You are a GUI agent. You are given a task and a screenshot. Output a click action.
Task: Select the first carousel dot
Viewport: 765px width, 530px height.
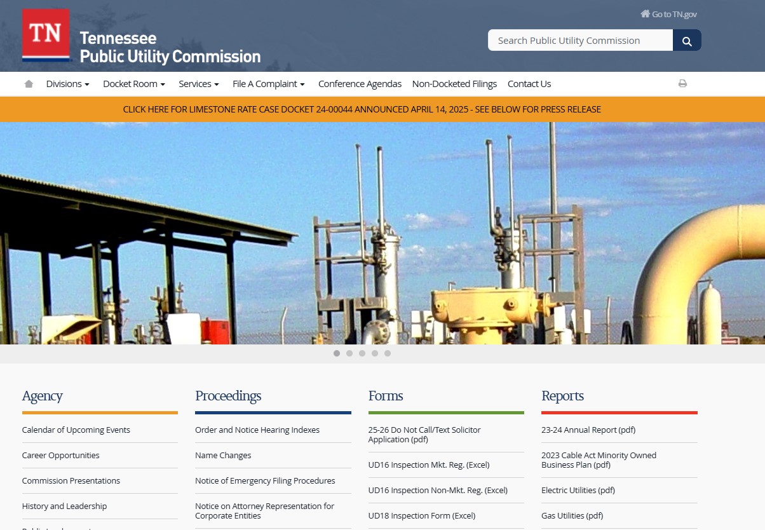pos(337,353)
